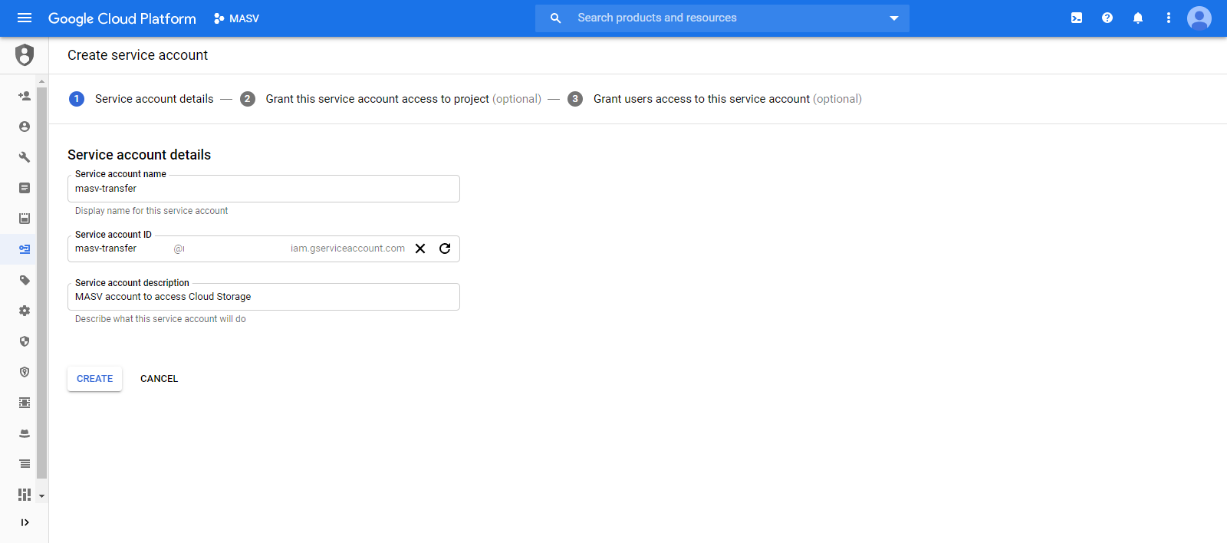Screen dimensions: 1227x543
Task: Click the CANCEL button
Action: click(x=160, y=379)
